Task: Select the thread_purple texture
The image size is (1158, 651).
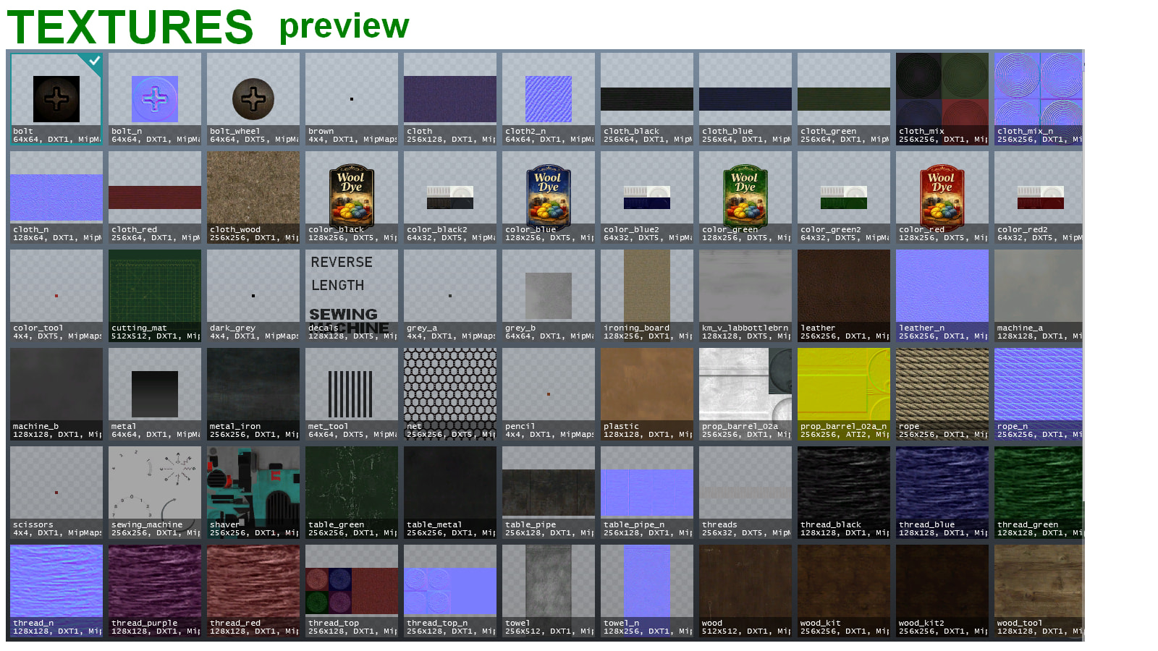Action: pos(155,591)
